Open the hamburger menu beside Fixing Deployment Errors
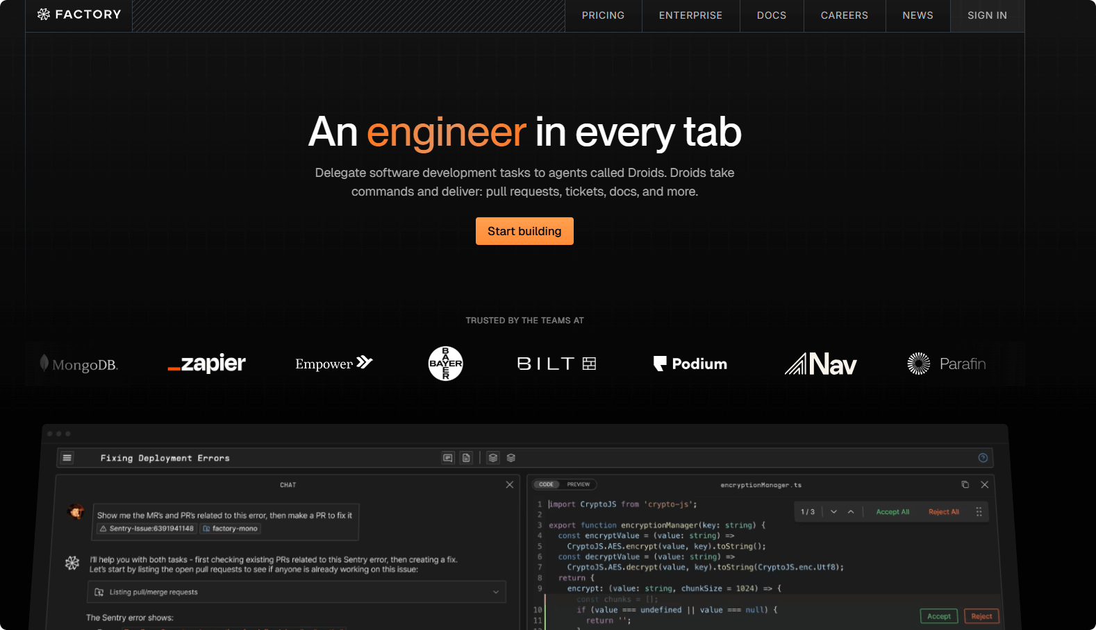1096x630 pixels. point(67,458)
